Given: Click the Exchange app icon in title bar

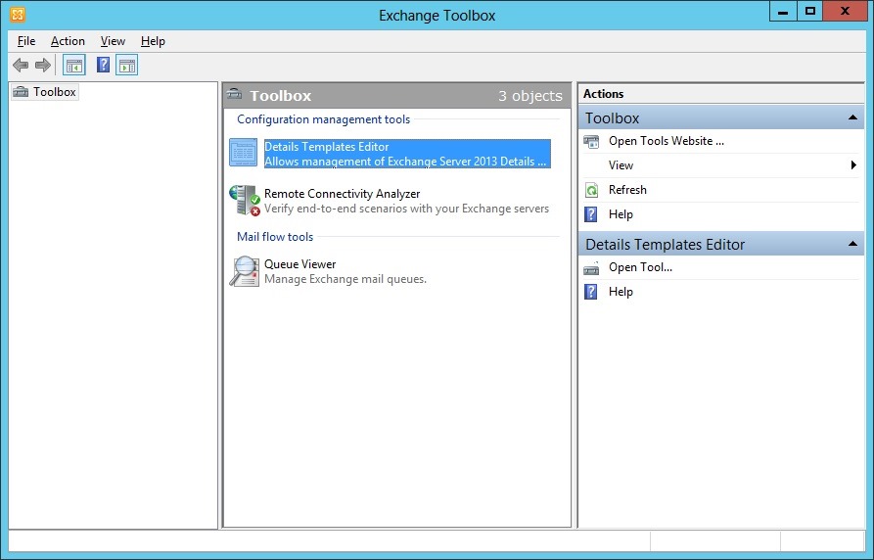Looking at the screenshot, I should coord(18,15).
